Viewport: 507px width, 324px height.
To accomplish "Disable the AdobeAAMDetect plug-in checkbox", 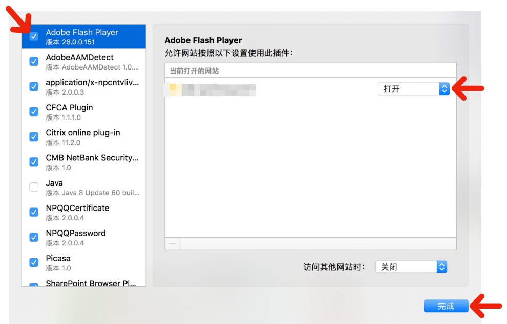I will tap(34, 61).
